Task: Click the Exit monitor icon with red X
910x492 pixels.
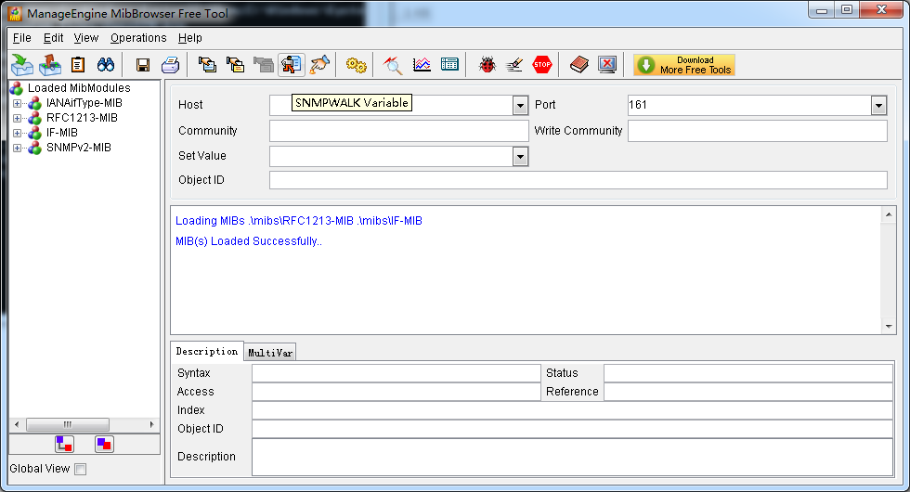Action: click(x=607, y=64)
